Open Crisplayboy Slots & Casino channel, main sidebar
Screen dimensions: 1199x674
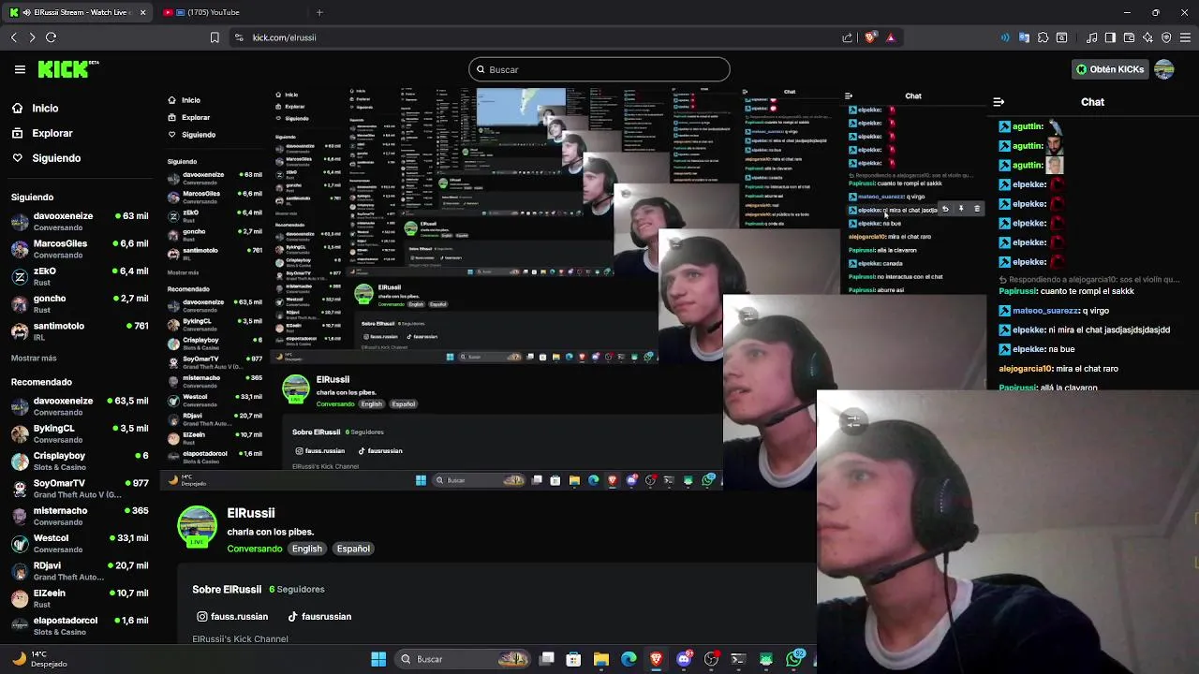pos(80,461)
